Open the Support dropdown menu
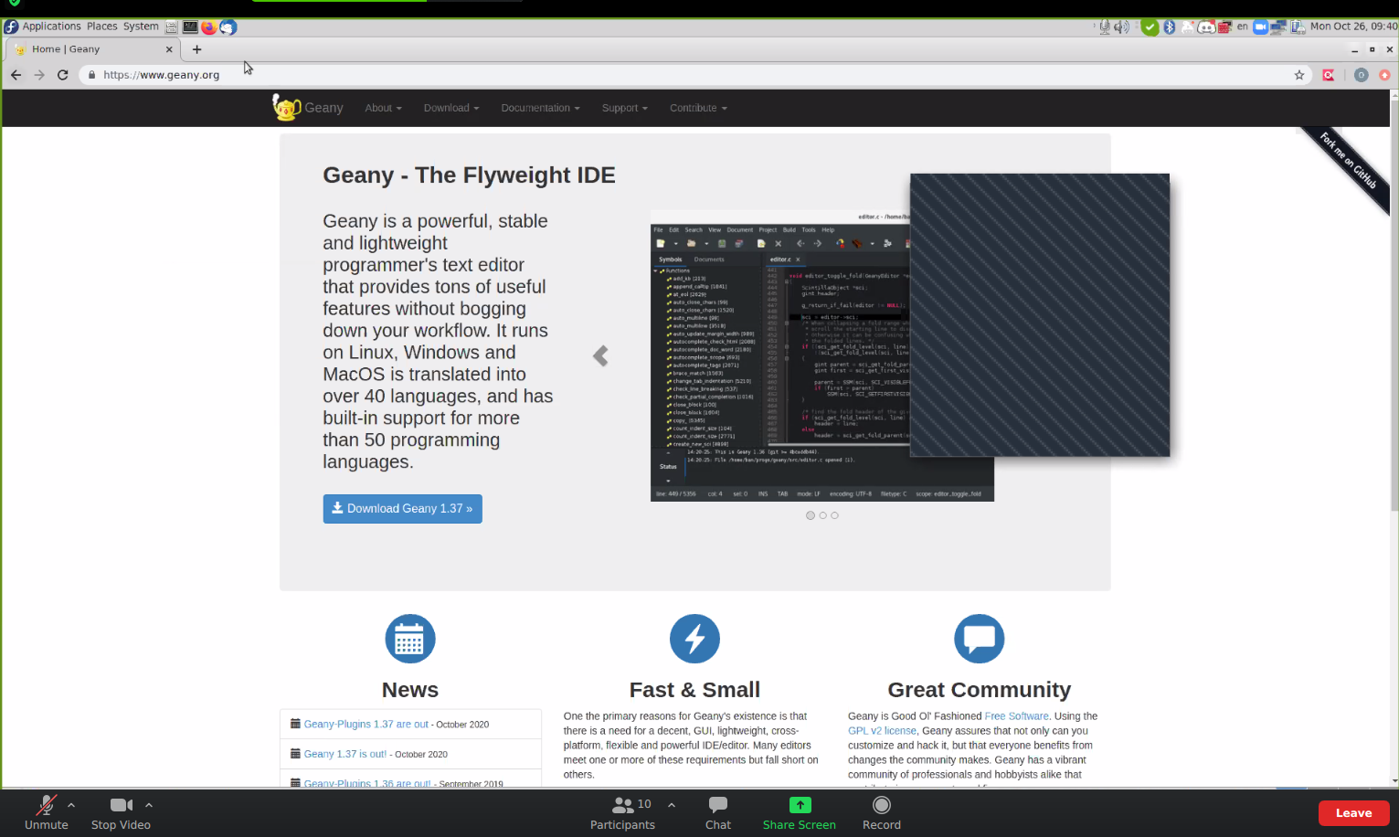The width and height of the screenshot is (1399, 837). [x=624, y=108]
